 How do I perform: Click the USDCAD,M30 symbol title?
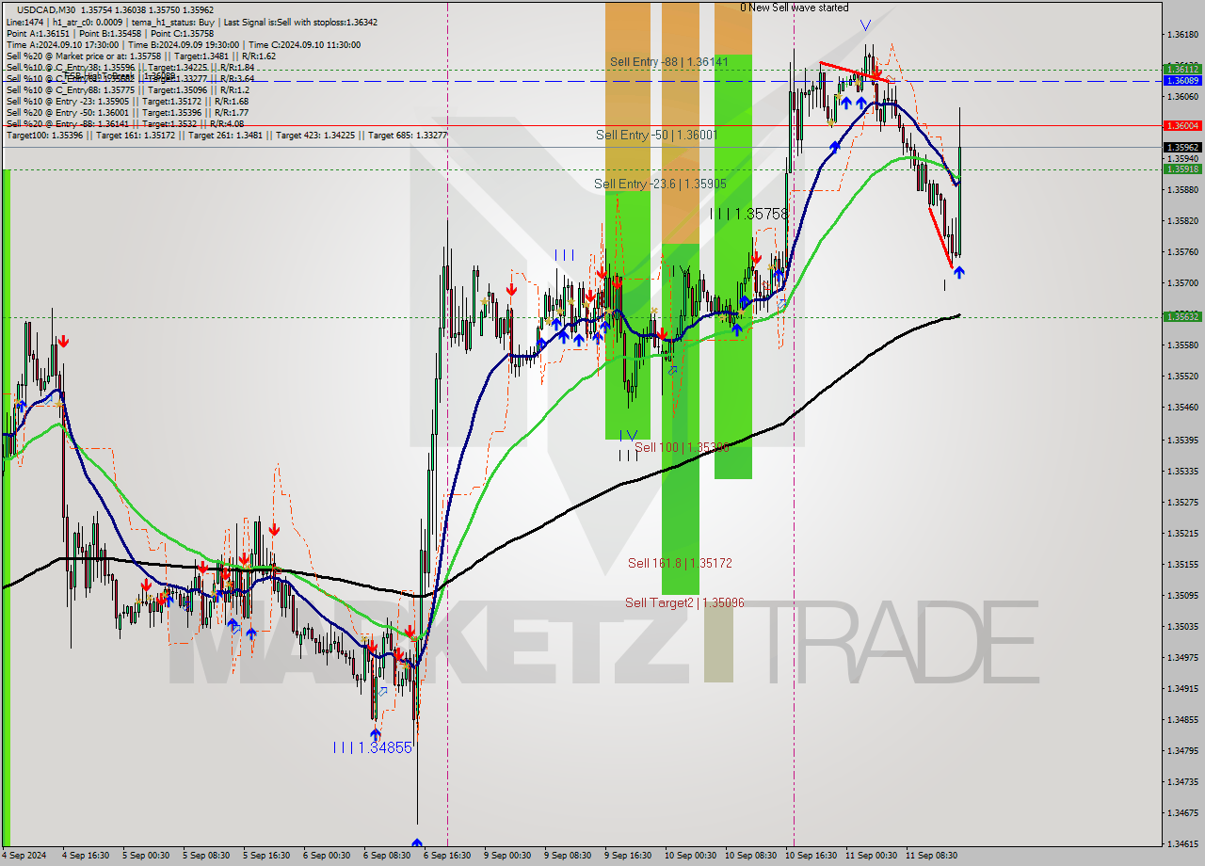point(46,9)
